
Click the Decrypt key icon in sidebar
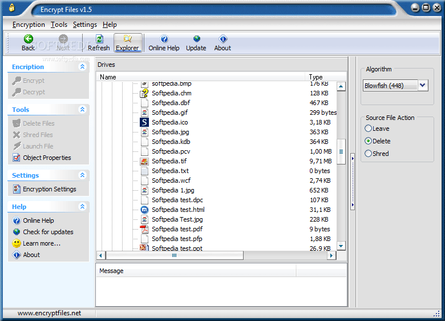tap(17, 92)
